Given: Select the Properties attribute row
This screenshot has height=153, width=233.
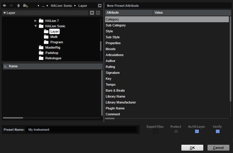Looking at the screenshot, I should pos(167,43).
